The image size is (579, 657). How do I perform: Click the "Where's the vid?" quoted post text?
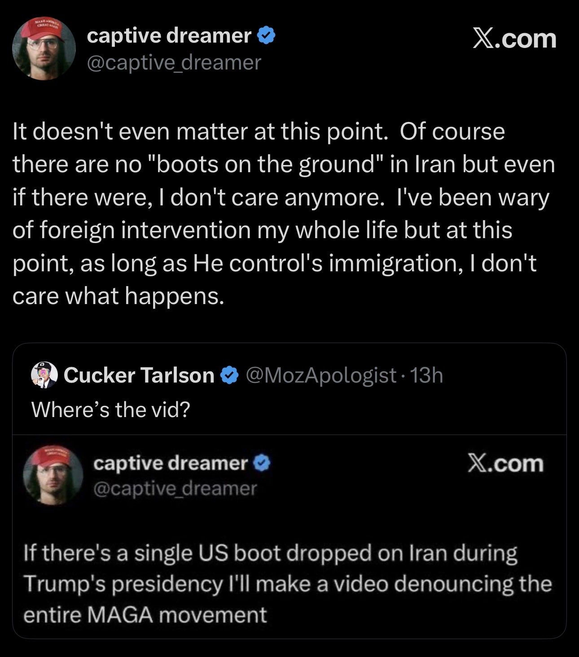(110, 409)
